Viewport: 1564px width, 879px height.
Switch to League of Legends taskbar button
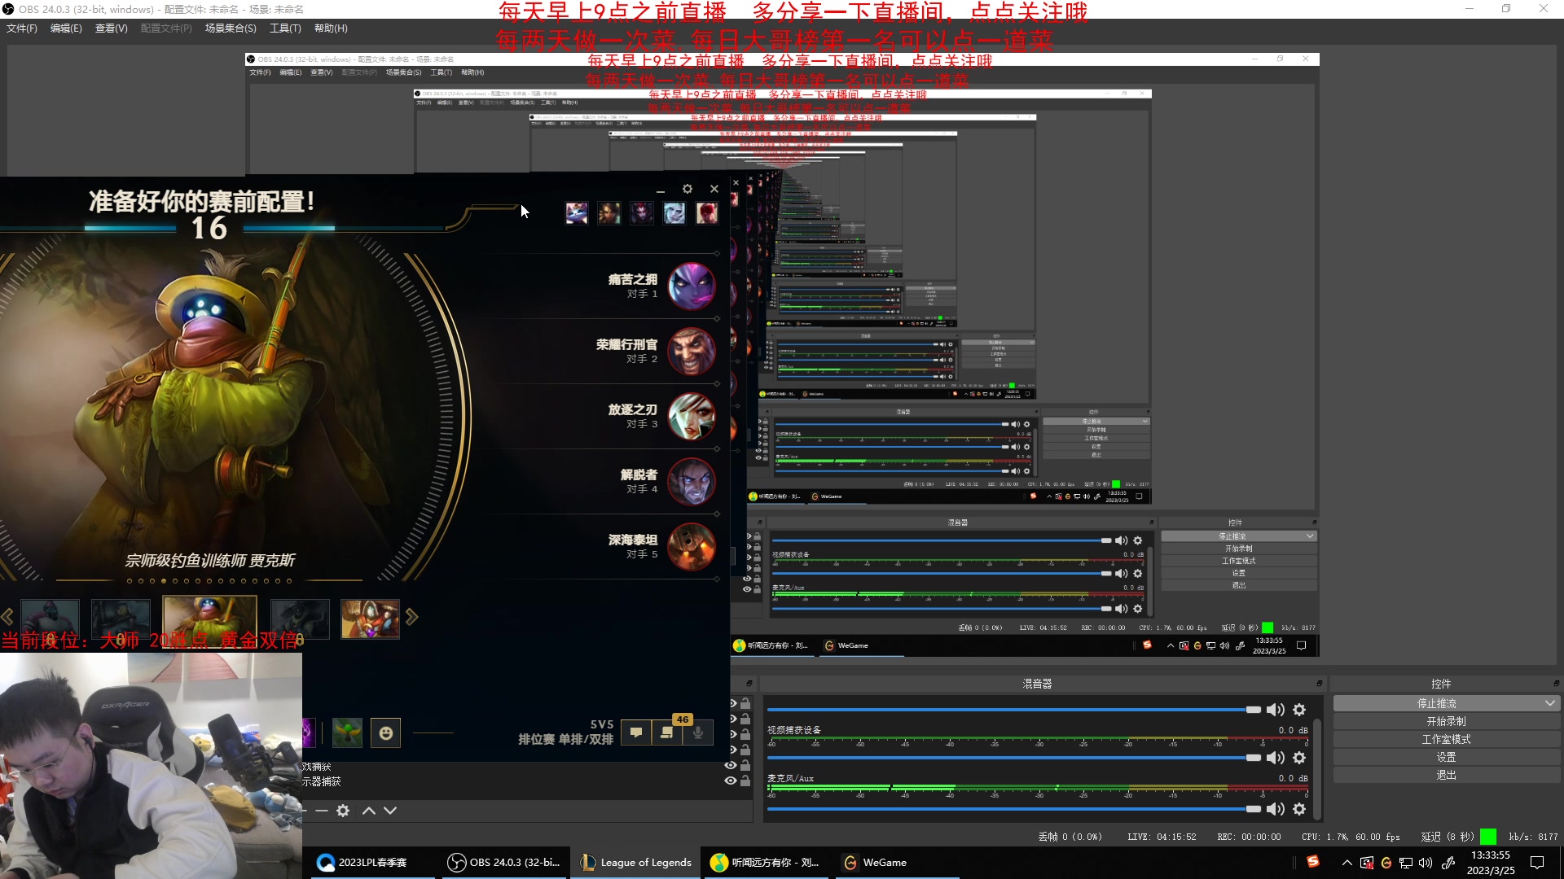pyautogui.click(x=635, y=863)
